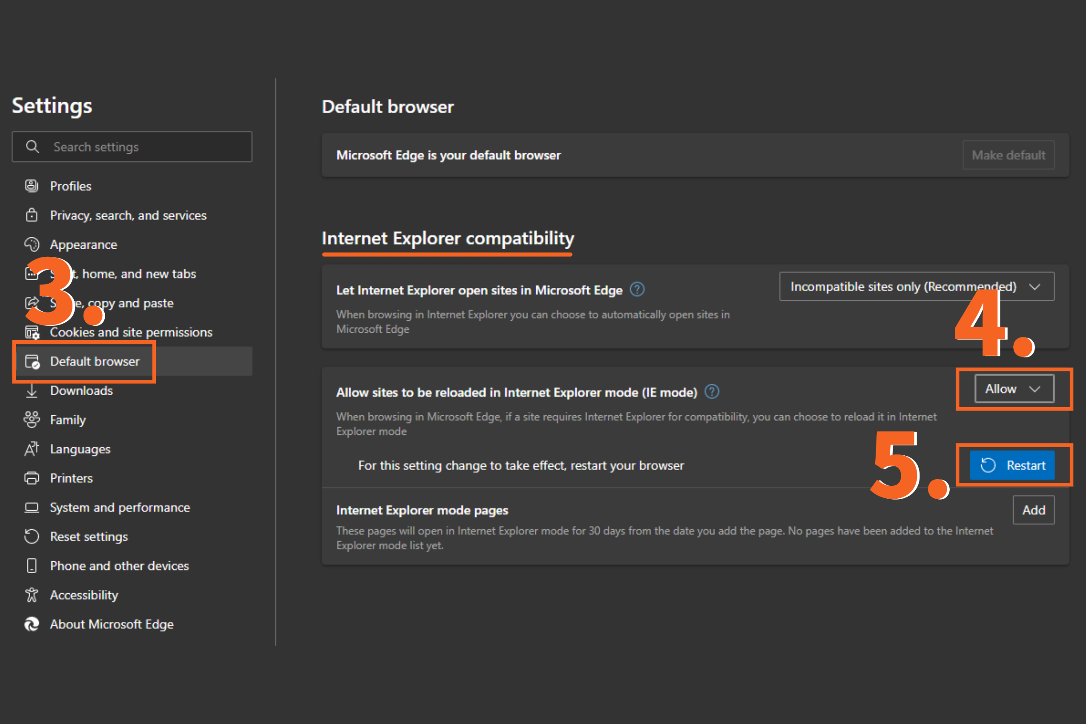Image resolution: width=1086 pixels, height=724 pixels.
Task: Click the Cookies and site permissions icon
Action: point(32,332)
